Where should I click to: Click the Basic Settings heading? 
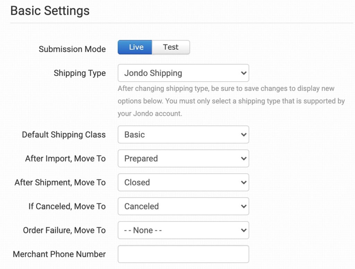(50, 11)
